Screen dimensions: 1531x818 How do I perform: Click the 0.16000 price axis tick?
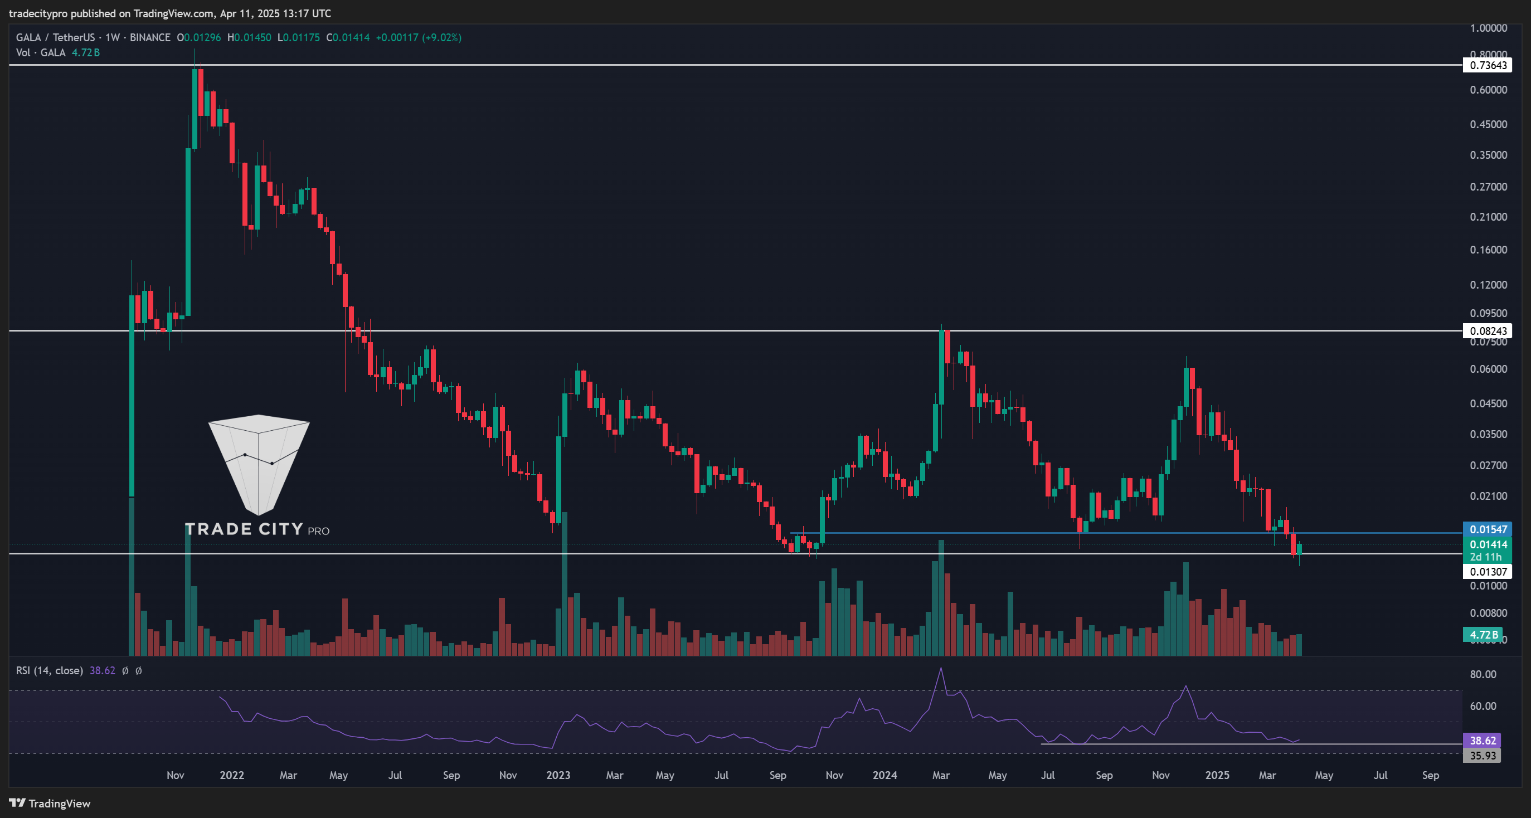(x=1488, y=250)
